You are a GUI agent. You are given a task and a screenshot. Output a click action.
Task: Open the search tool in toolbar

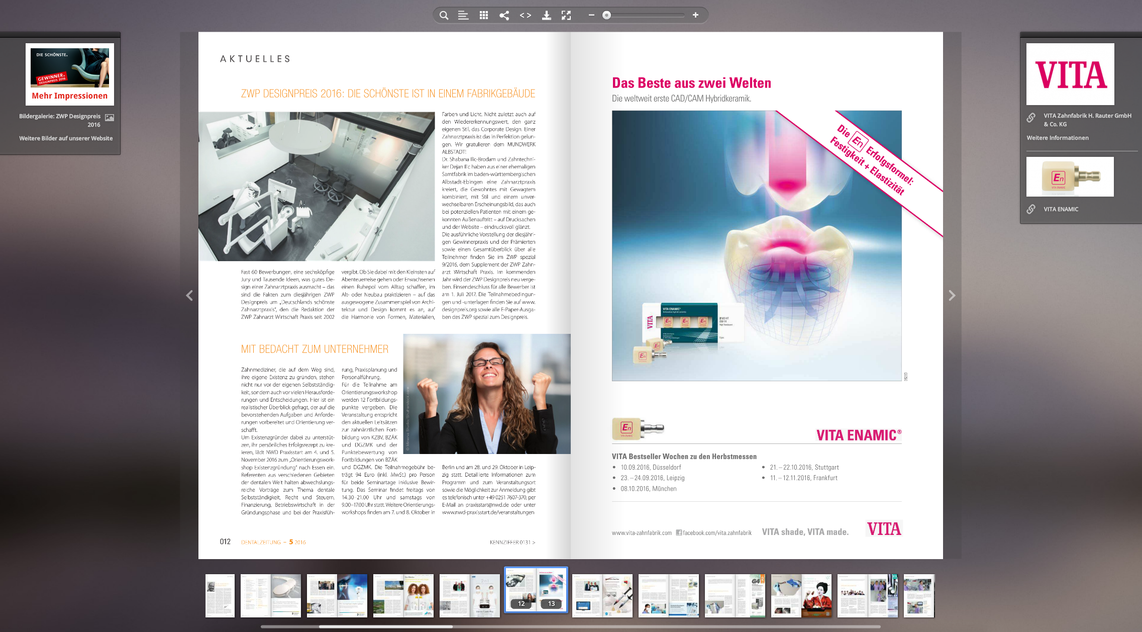coord(444,15)
